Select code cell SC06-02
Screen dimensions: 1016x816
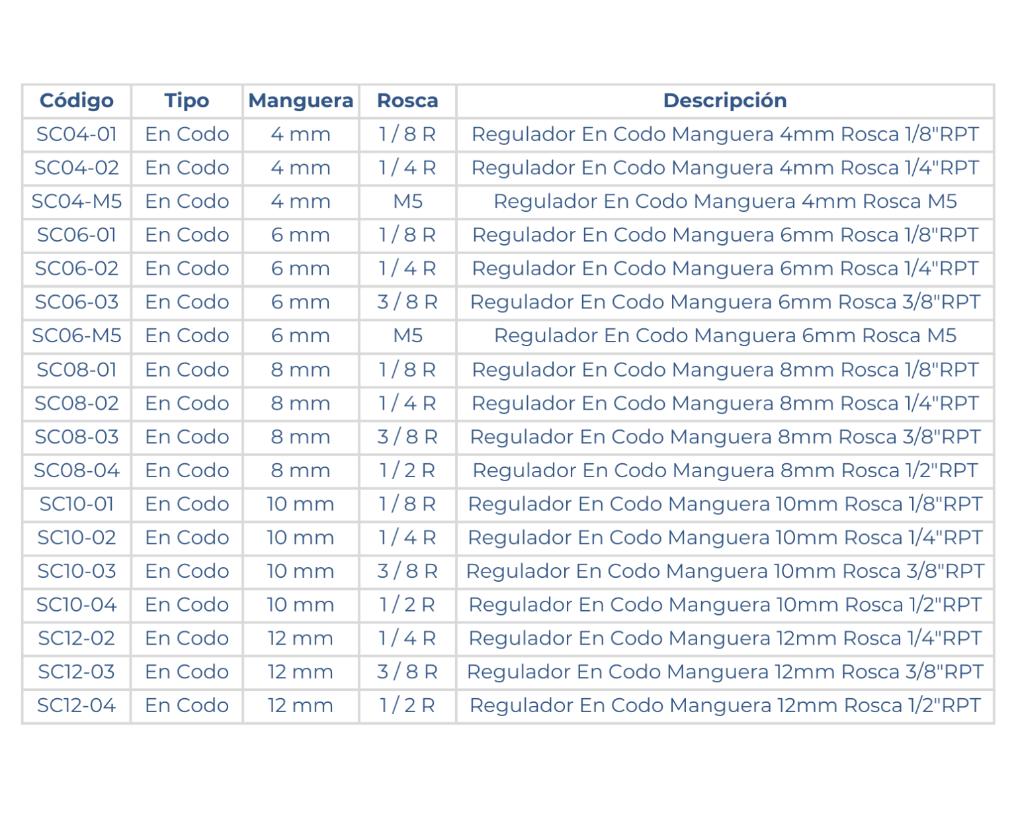[x=77, y=269]
